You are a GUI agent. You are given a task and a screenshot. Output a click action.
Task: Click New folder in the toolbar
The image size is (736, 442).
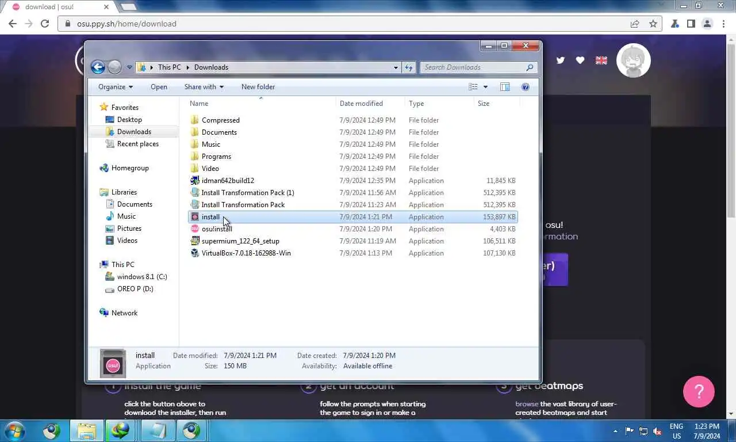point(258,87)
